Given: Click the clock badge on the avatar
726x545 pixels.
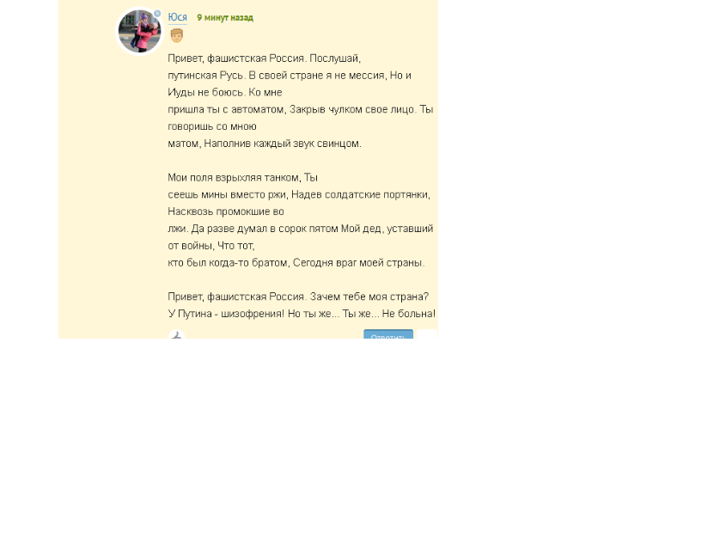Looking at the screenshot, I should pyautogui.click(x=157, y=14).
